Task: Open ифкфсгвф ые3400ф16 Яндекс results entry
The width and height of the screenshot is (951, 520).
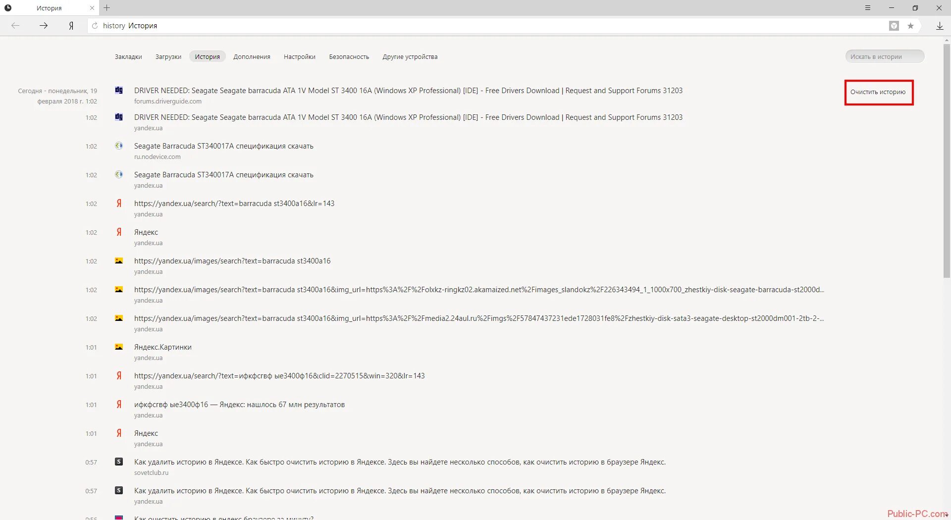Action: [x=239, y=405]
